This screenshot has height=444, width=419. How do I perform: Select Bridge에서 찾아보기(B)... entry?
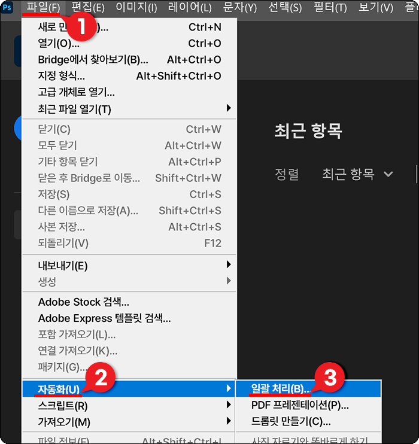(129, 60)
